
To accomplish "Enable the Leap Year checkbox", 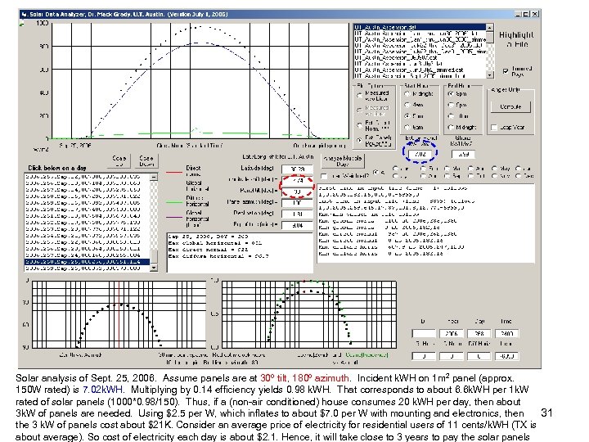I will point(494,128).
